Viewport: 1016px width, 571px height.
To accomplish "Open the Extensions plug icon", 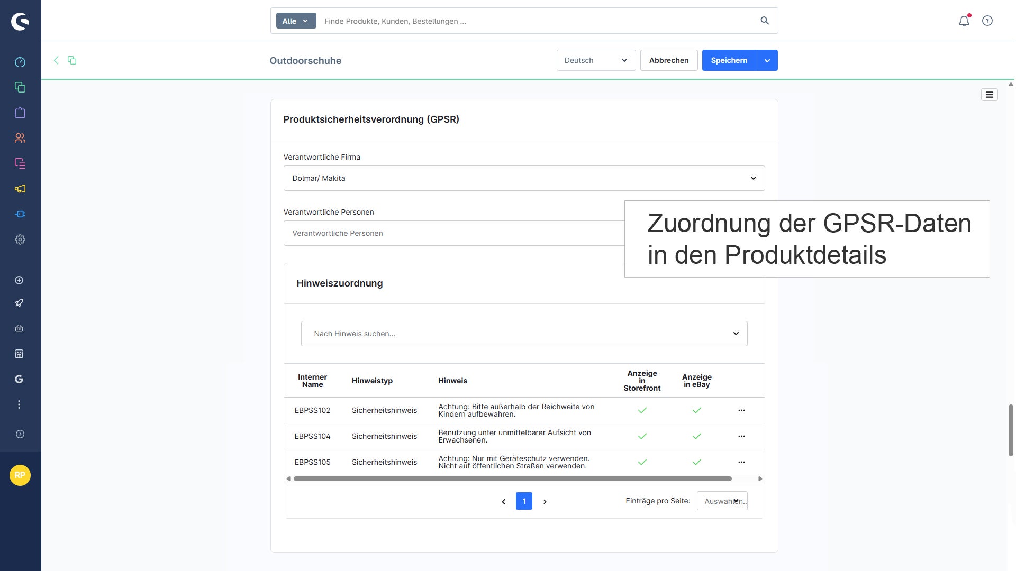I will point(20,214).
